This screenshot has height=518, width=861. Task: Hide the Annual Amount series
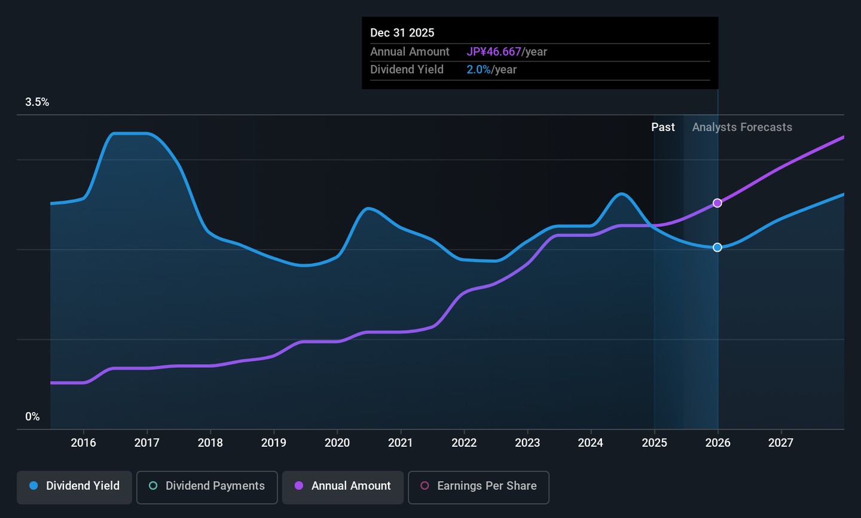(x=343, y=486)
